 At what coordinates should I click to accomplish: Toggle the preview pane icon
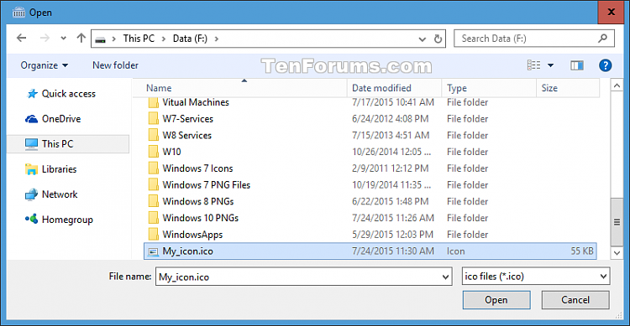[577, 65]
